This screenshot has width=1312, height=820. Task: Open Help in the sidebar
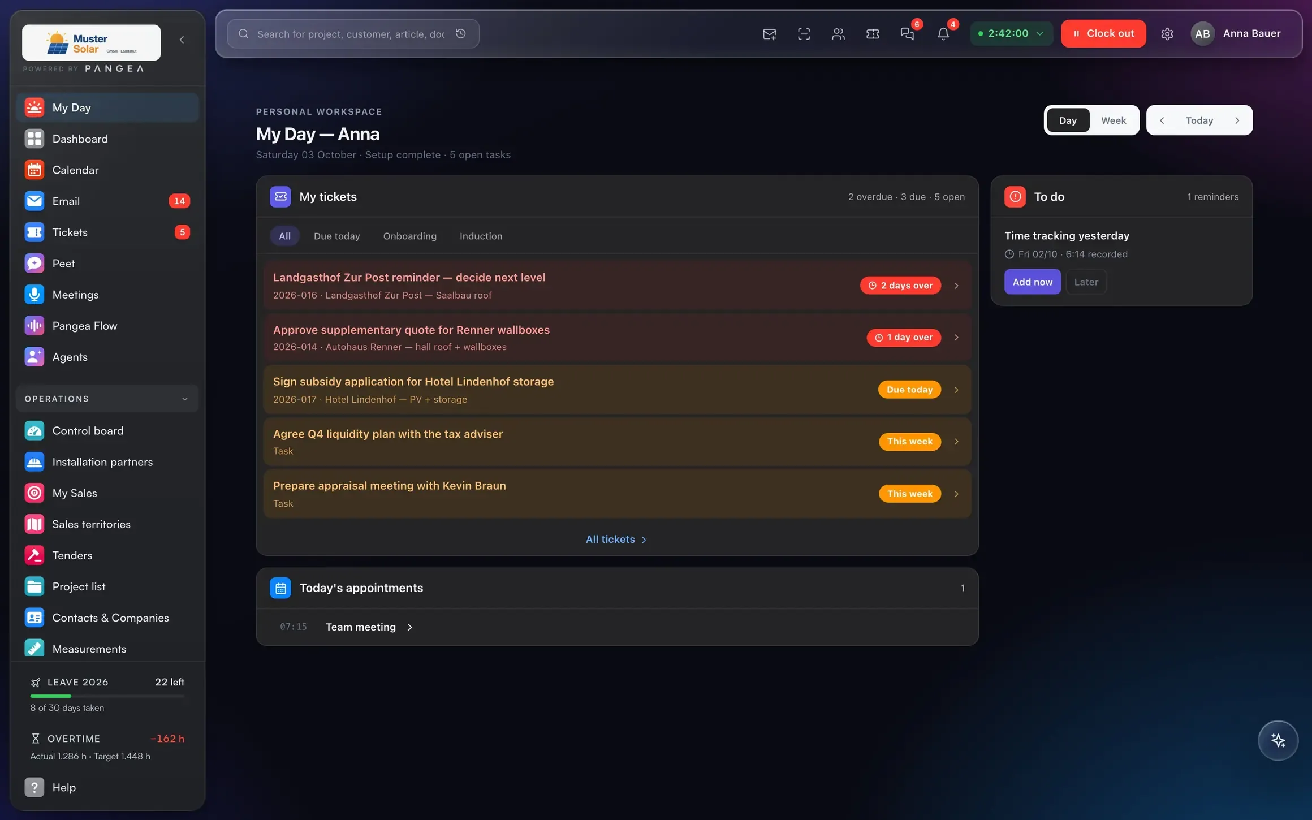(107, 787)
